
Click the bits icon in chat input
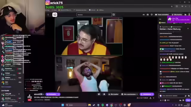click(186, 96)
